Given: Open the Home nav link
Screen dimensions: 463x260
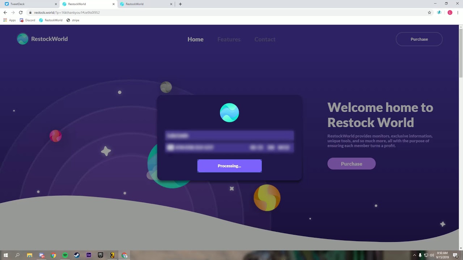Looking at the screenshot, I should [x=195, y=39].
